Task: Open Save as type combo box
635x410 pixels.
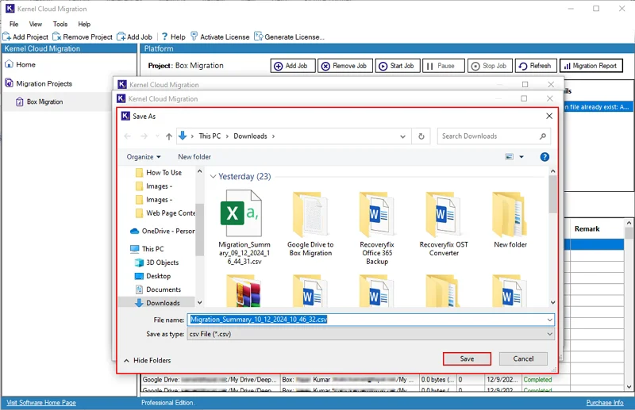Action: 370,334
